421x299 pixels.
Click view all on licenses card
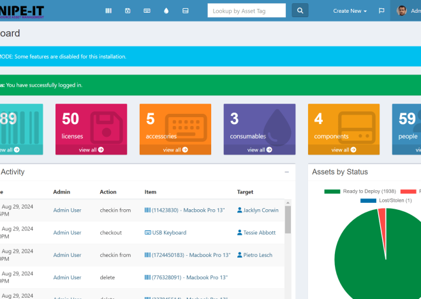pyautogui.click(x=91, y=150)
